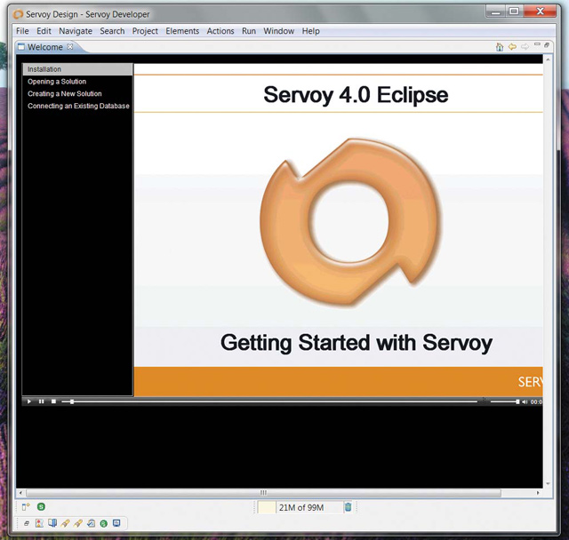Maximize the Servoy Developer window

coord(514,12)
